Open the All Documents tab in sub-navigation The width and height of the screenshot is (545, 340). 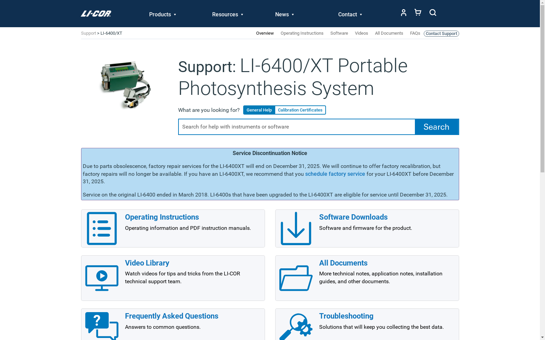pos(389,33)
